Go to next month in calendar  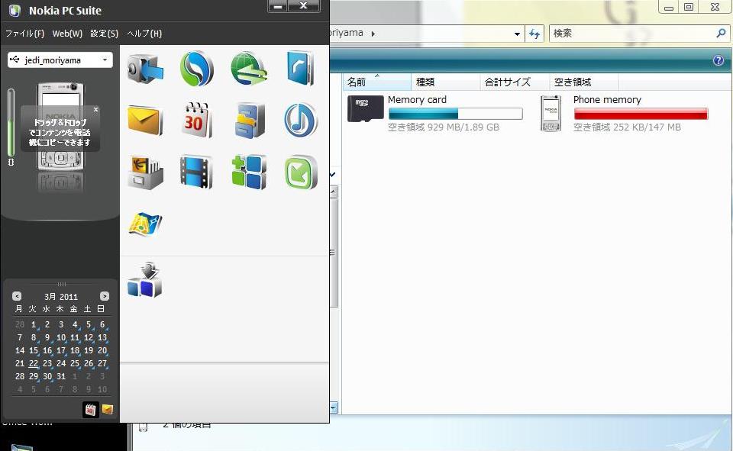[105, 296]
